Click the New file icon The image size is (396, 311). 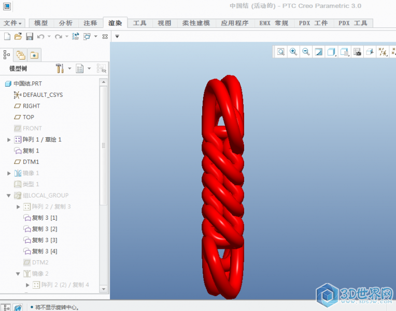[7, 36]
